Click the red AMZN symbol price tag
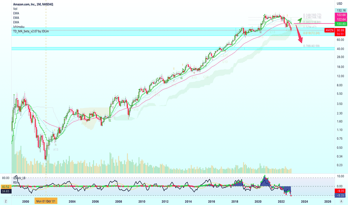 pos(329,30)
